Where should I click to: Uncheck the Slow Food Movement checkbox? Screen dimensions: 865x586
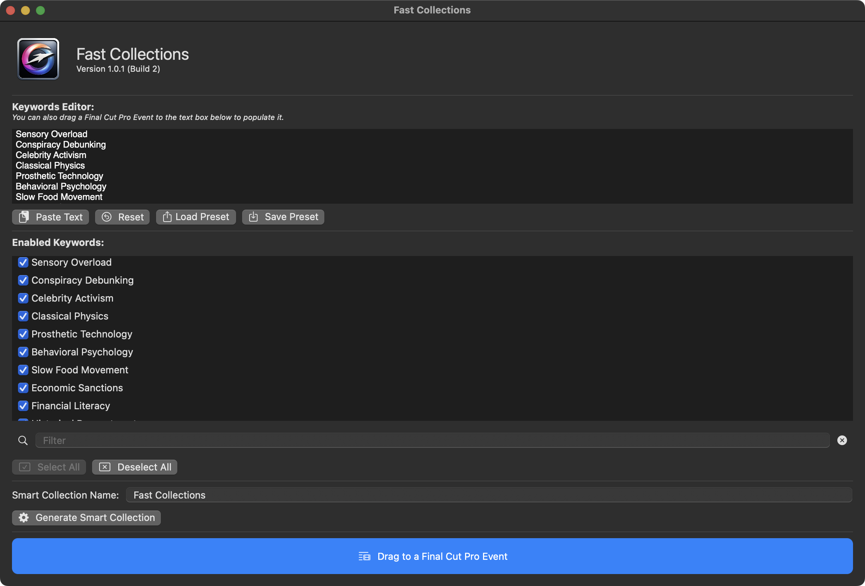(23, 370)
